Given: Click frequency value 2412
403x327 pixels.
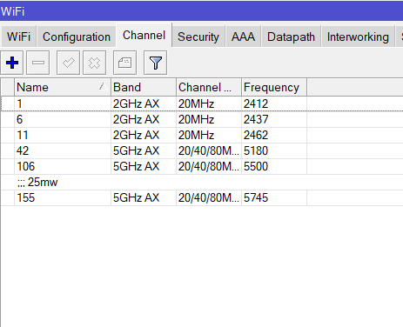Looking at the screenshot, I should pyautogui.click(x=256, y=103).
